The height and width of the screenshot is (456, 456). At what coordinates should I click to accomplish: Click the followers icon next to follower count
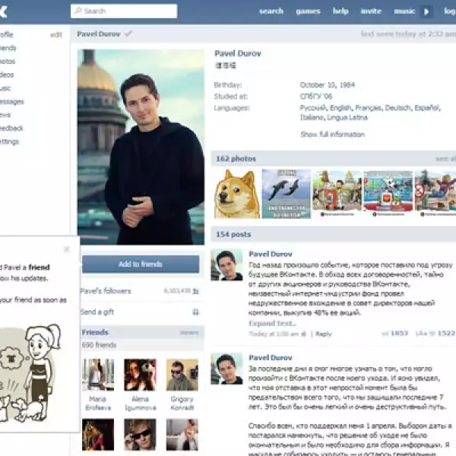196,291
